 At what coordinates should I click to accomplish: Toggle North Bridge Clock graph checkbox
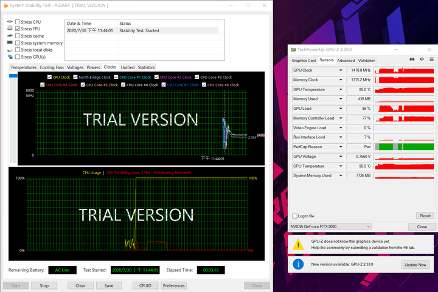75,77
